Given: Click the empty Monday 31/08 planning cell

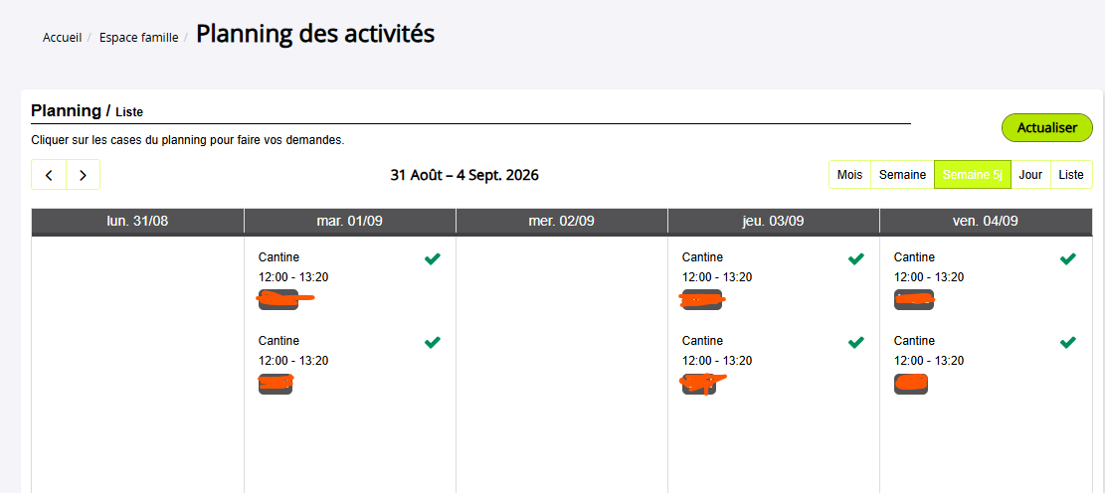Looking at the screenshot, I should 138,365.
